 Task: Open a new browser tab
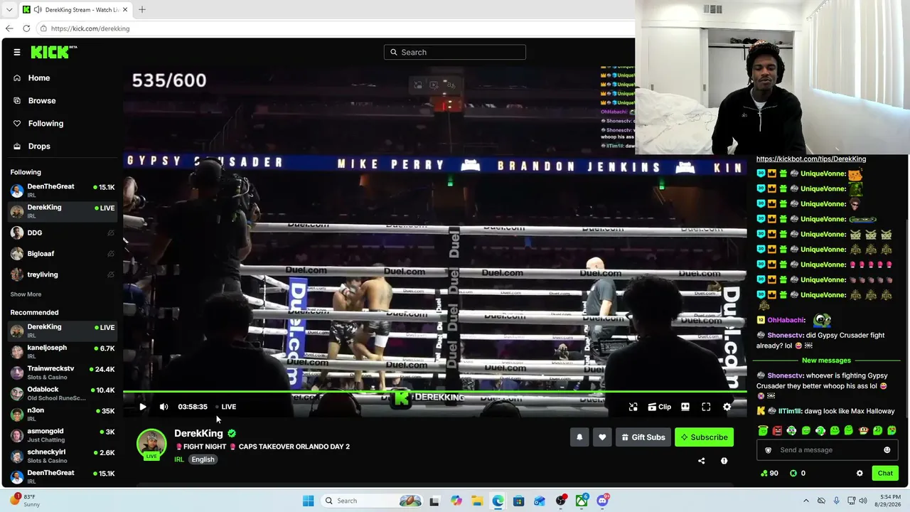[x=142, y=10]
